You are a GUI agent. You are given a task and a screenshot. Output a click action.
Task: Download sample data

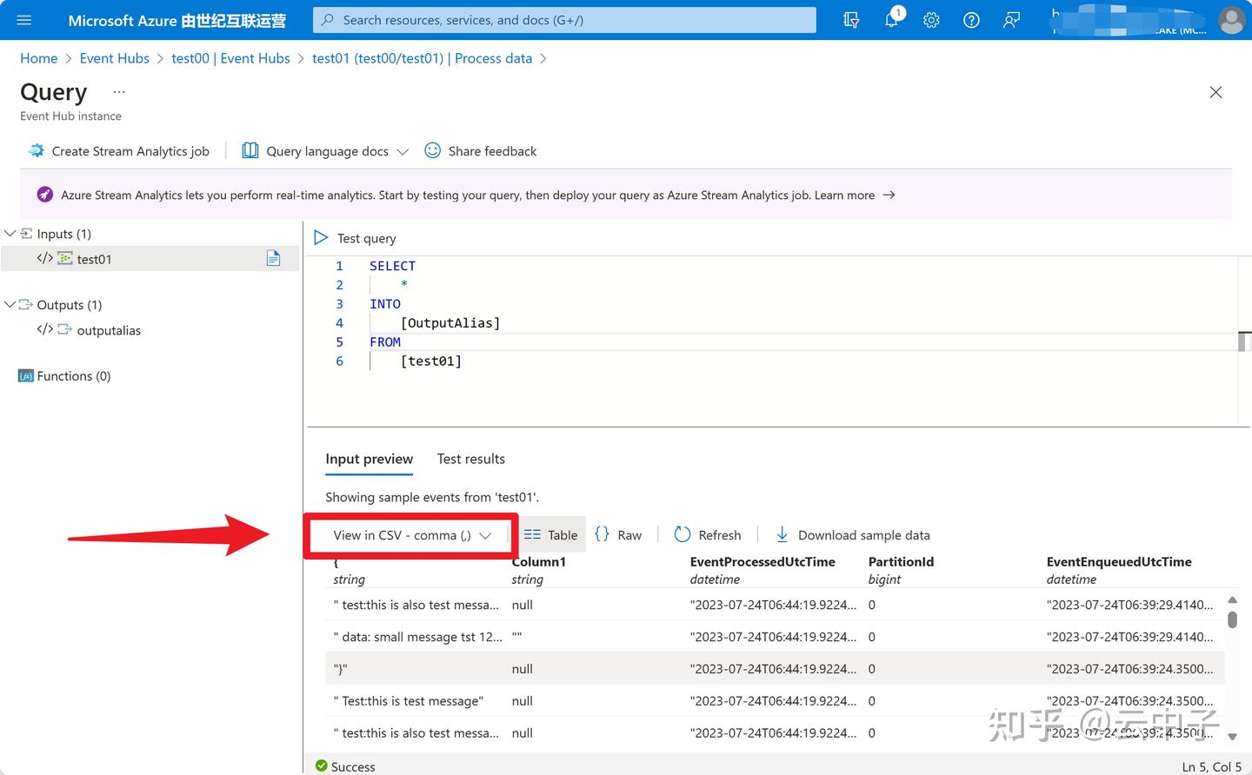[852, 534]
